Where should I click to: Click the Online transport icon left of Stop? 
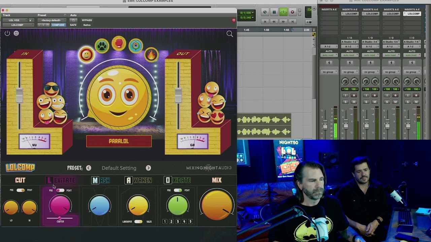(265, 12)
